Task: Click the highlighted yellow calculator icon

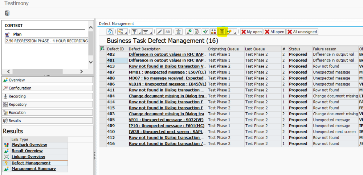Action: pyautogui.click(x=221, y=32)
